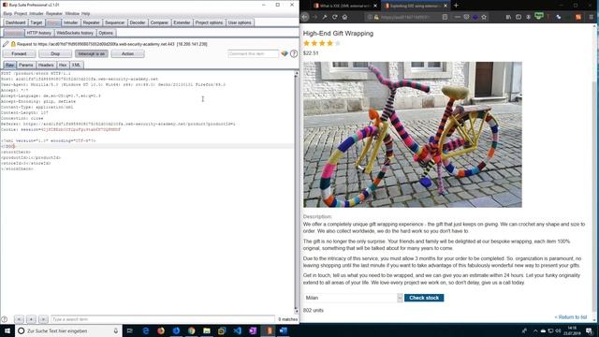Screen dimensions: 599x337
Task: Open the Window menu
Action: [x=72, y=13]
